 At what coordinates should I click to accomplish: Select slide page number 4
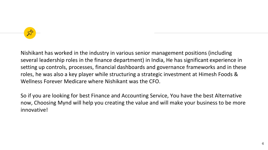click(x=263, y=143)
